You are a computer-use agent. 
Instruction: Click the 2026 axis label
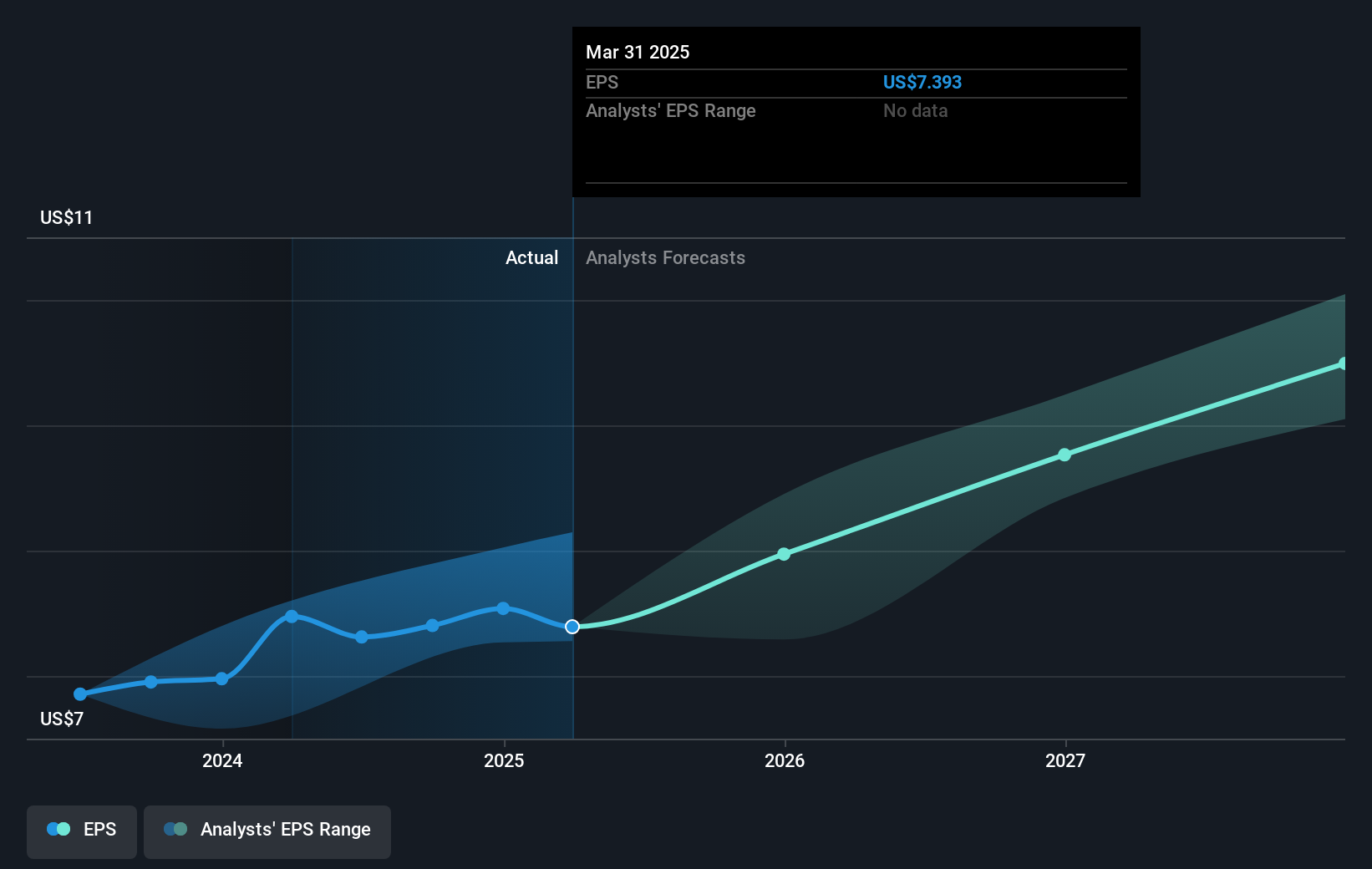(x=785, y=760)
